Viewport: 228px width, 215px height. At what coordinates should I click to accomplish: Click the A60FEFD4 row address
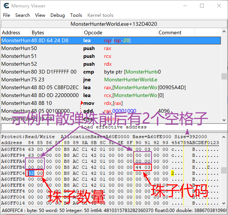click(x=13, y=179)
